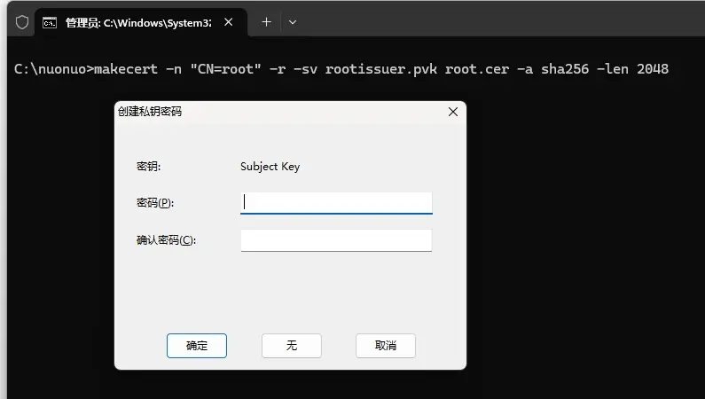The width and height of the screenshot is (705, 399).
Task: Click the 创建私钥密码 dialog title bar
Action: click(x=266, y=112)
